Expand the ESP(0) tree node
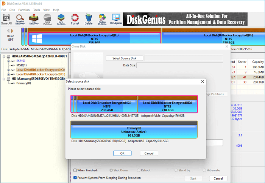The image size is (265, 183). click(8, 61)
